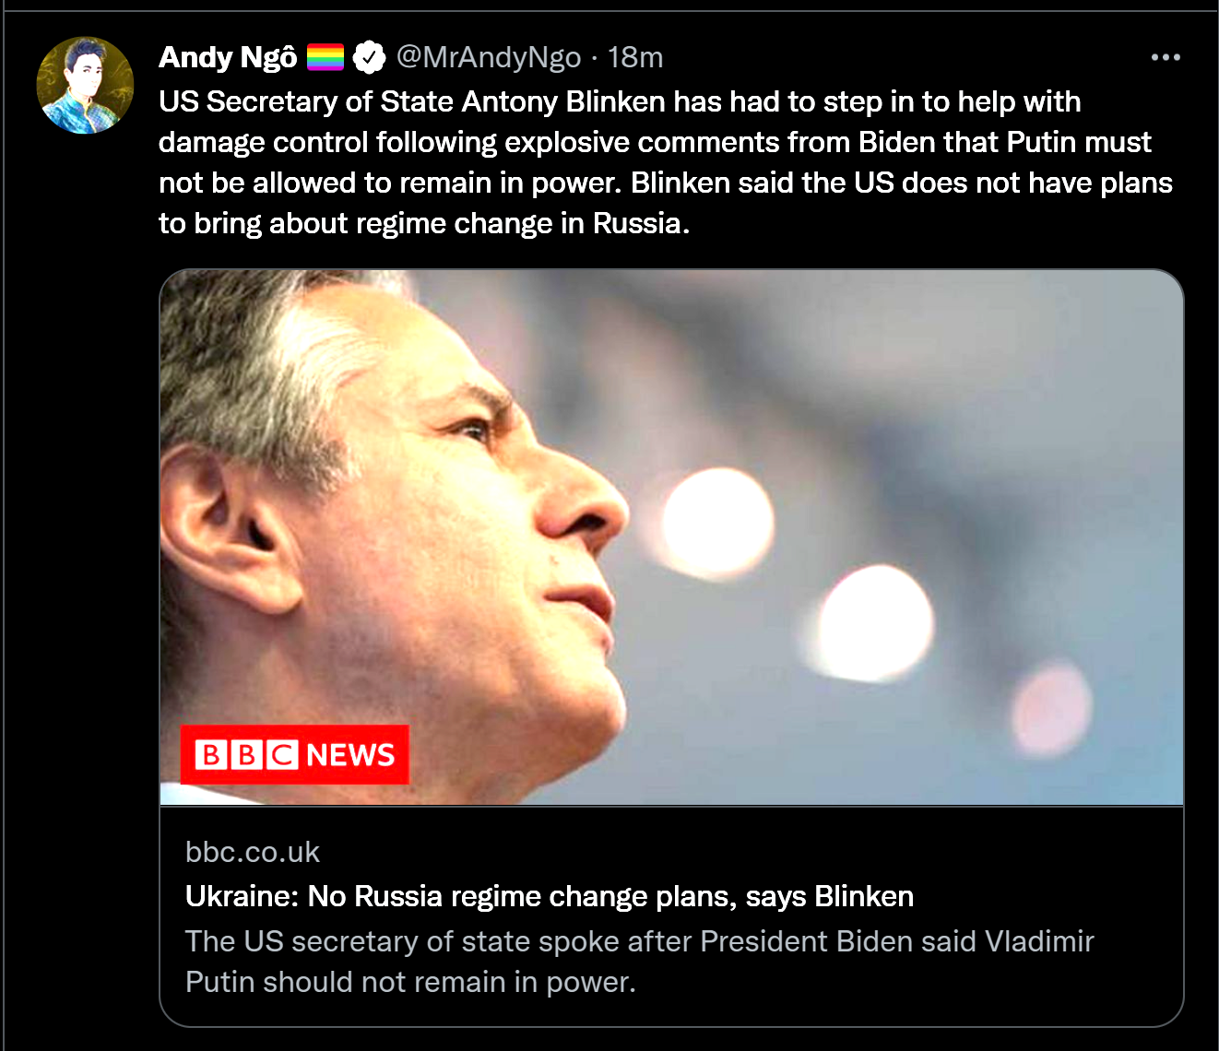
Task: Click 'Putin should not remain in power.' text
Action: (x=410, y=982)
